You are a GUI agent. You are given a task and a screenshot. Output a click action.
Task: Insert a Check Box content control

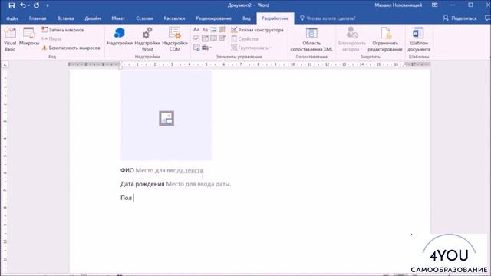tap(196, 38)
